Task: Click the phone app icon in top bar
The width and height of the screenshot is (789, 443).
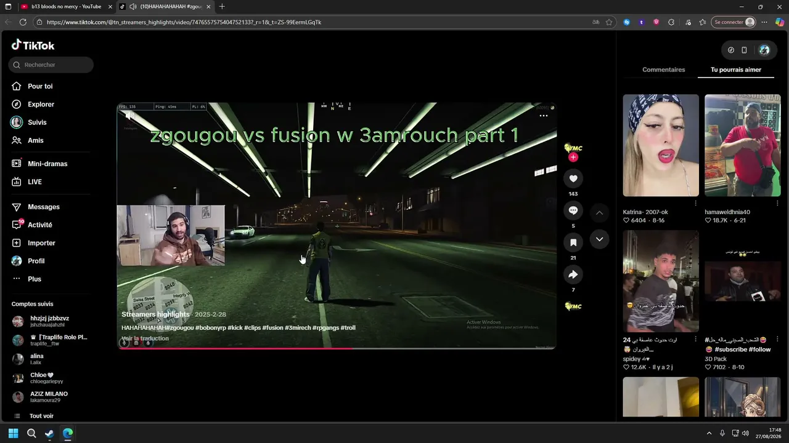Action: [744, 50]
